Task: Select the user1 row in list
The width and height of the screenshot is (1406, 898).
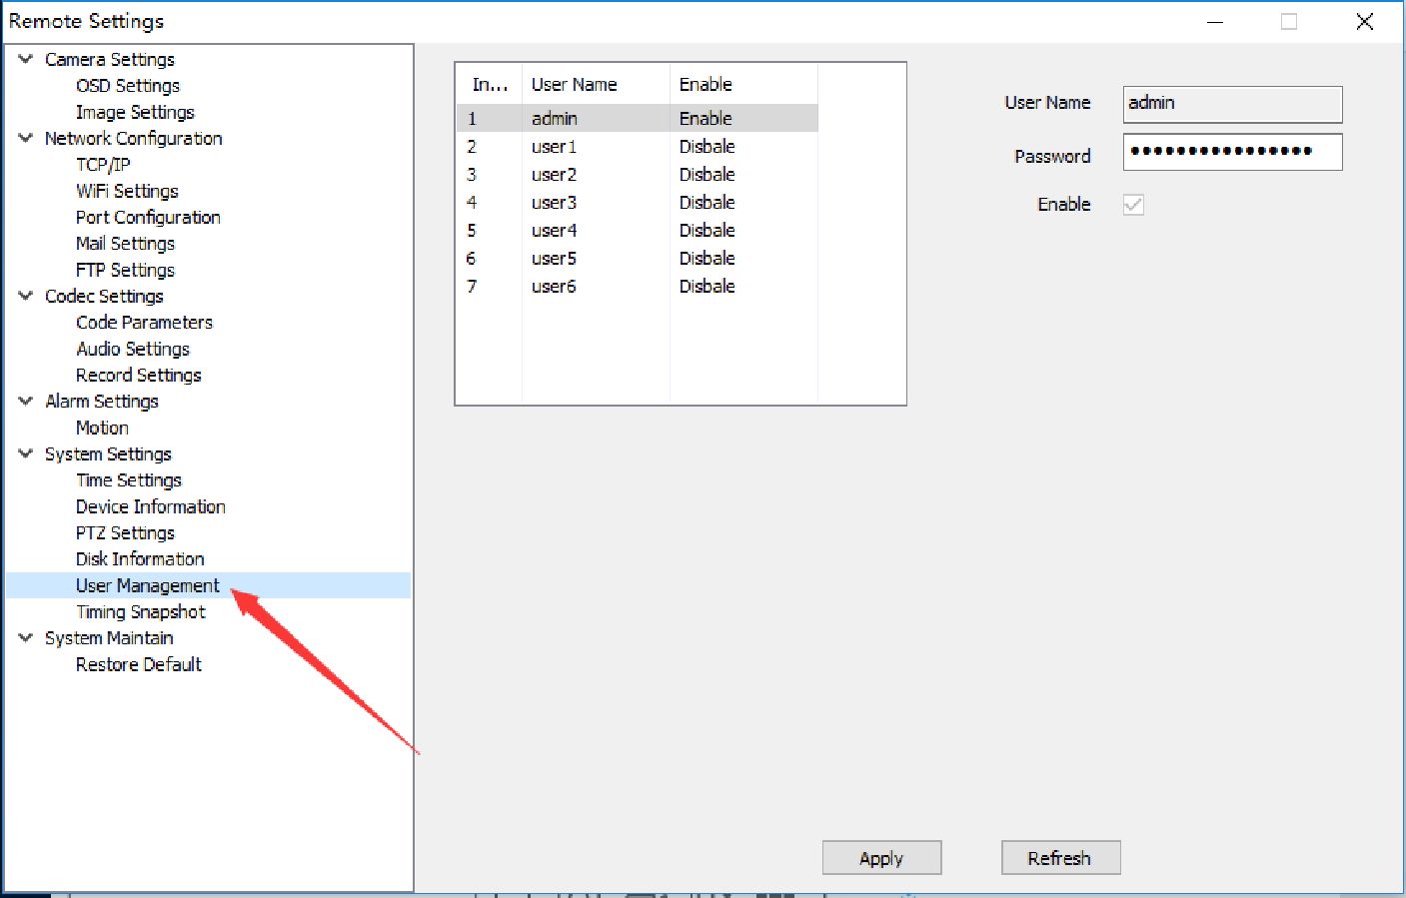Action: click(554, 147)
